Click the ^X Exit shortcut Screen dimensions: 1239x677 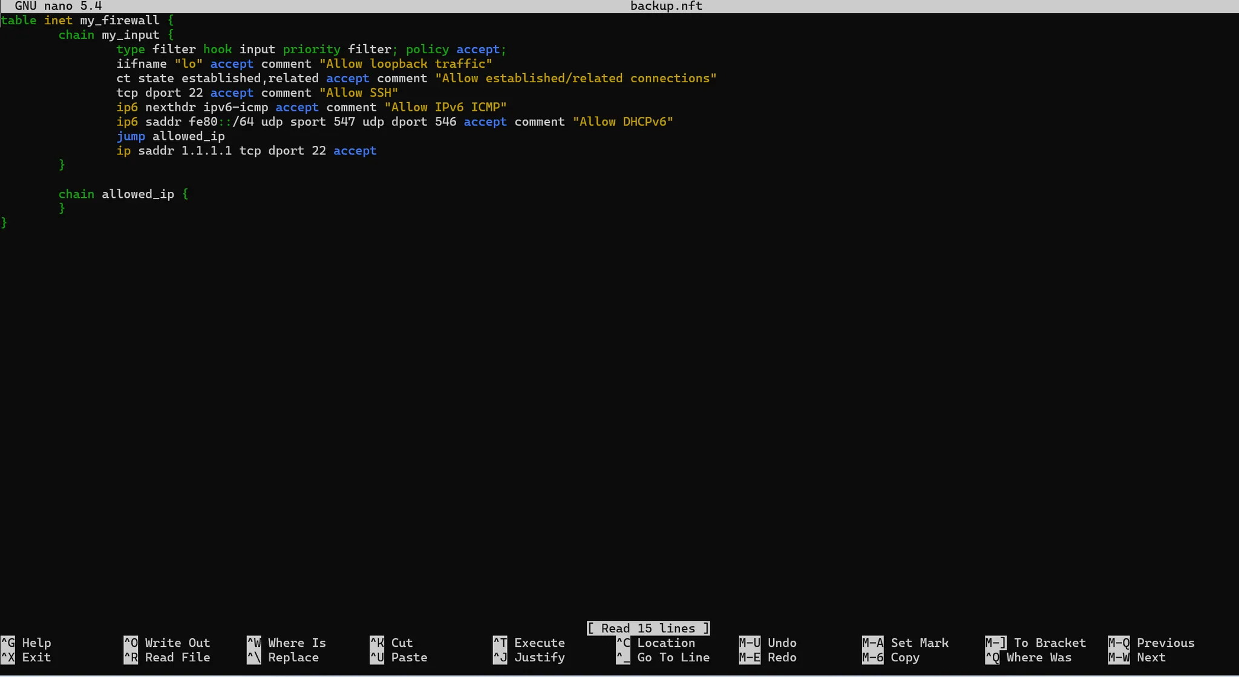[x=27, y=657]
